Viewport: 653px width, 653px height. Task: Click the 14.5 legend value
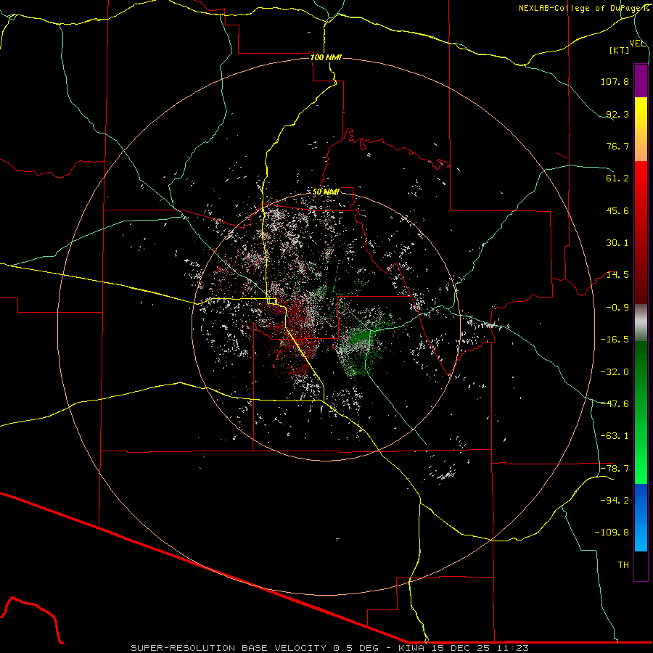pos(617,275)
